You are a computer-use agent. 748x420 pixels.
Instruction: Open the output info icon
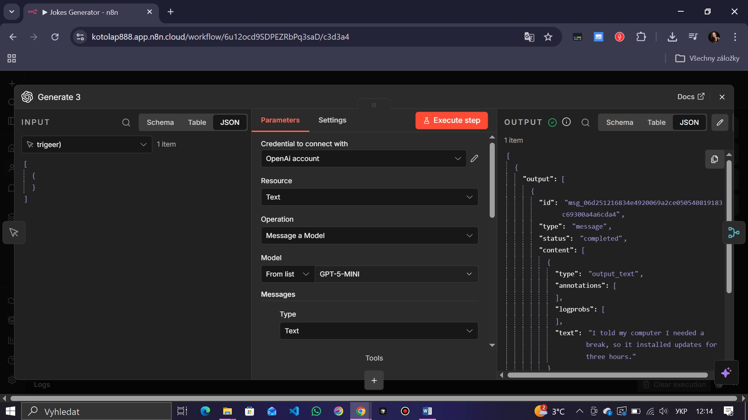tap(566, 122)
